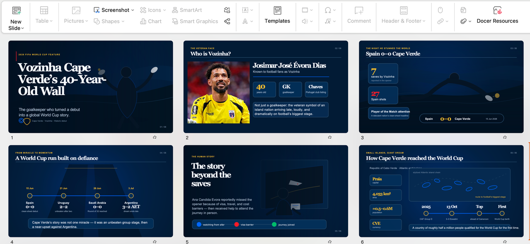Click the audio speaker icon
This screenshot has width=530, height=244.
click(x=305, y=21)
